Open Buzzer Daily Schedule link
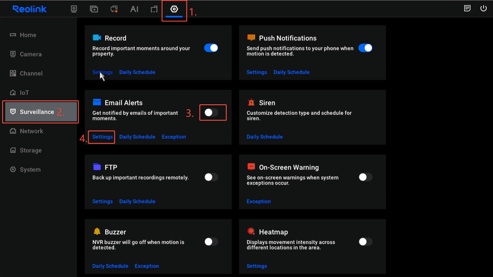The image size is (493, 277). point(110,266)
